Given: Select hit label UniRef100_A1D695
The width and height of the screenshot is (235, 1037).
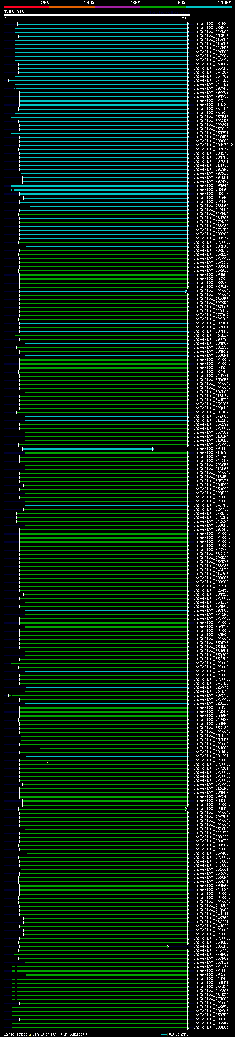Looking at the screenshot, I should click(211, 452).
